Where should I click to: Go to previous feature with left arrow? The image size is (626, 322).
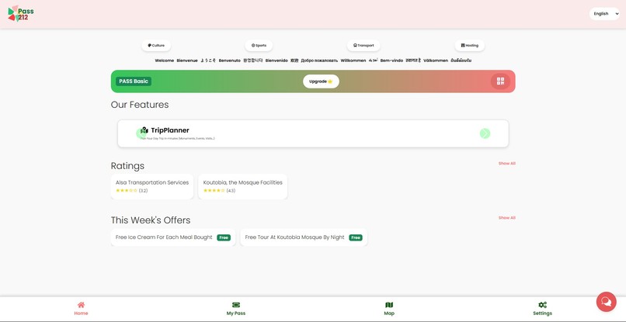point(141,133)
